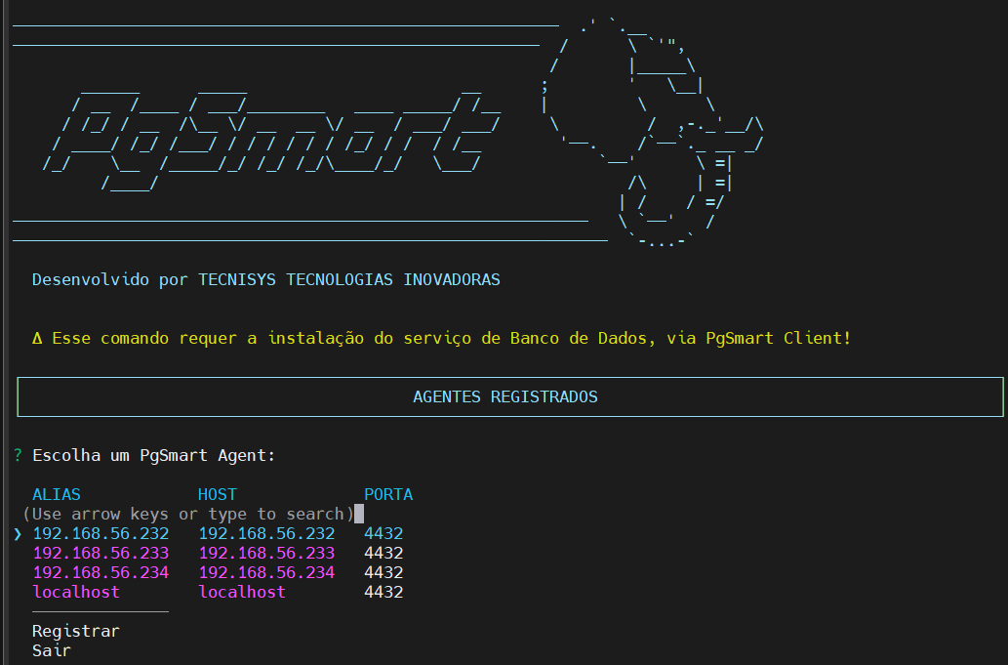Image resolution: width=1008 pixels, height=665 pixels.
Task: Select agent alias 192.168.56.234
Action: pyautogui.click(x=101, y=572)
